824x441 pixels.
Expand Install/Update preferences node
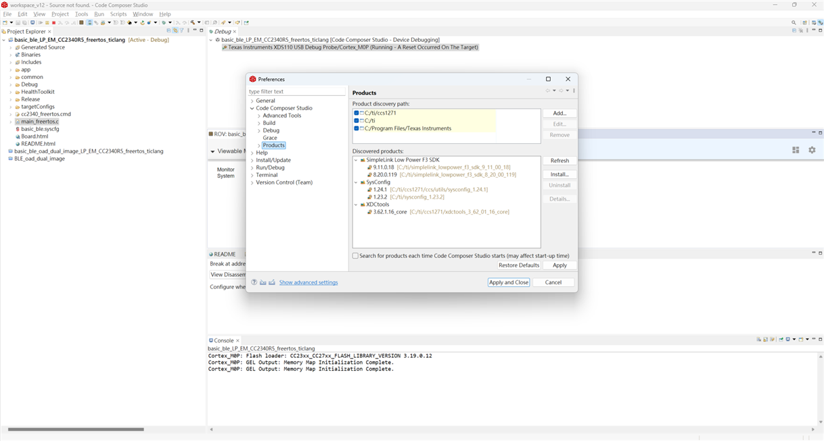tap(252, 160)
